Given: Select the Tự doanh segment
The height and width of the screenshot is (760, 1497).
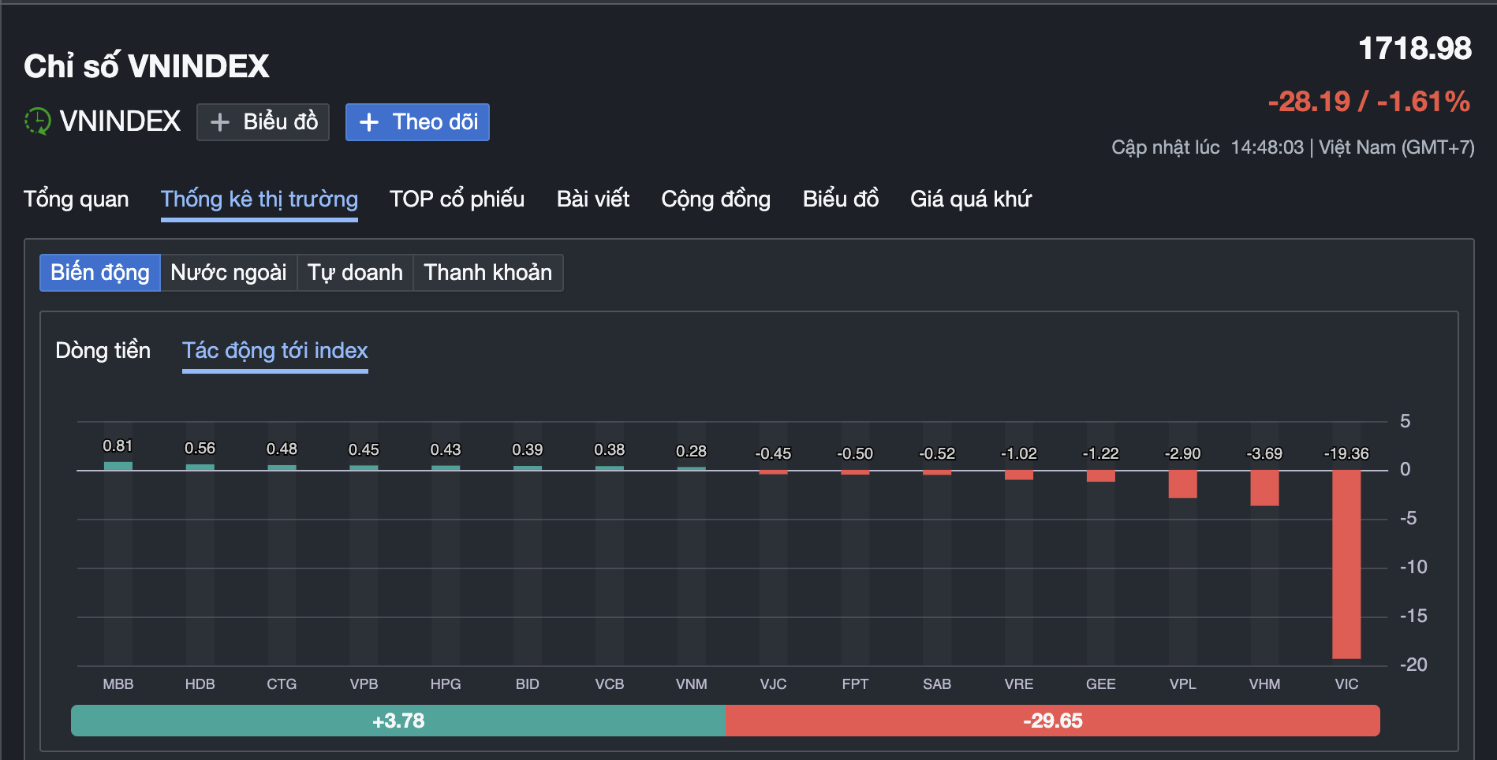Looking at the screenshot, I should [x=355, y=273].
